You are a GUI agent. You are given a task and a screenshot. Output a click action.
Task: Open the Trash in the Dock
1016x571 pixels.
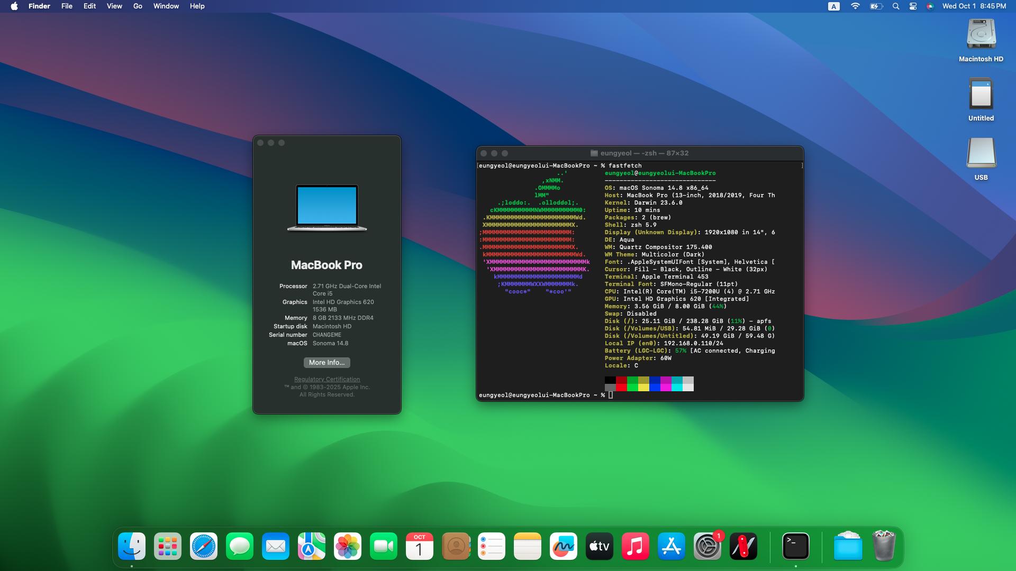point(883,546)
